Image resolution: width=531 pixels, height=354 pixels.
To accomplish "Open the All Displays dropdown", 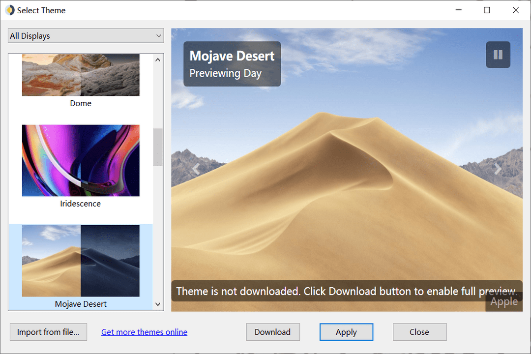I will pos(86,35).
